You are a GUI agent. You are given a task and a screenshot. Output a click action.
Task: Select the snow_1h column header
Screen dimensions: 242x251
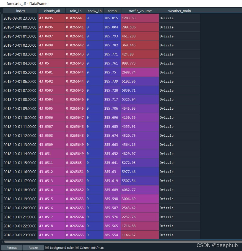(95, 11)
